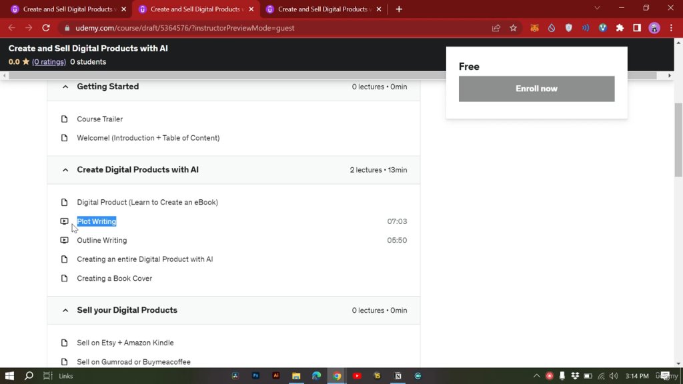Open Notion from the taskbar
This screenshot has width=683, height=384.
[398, 376]
